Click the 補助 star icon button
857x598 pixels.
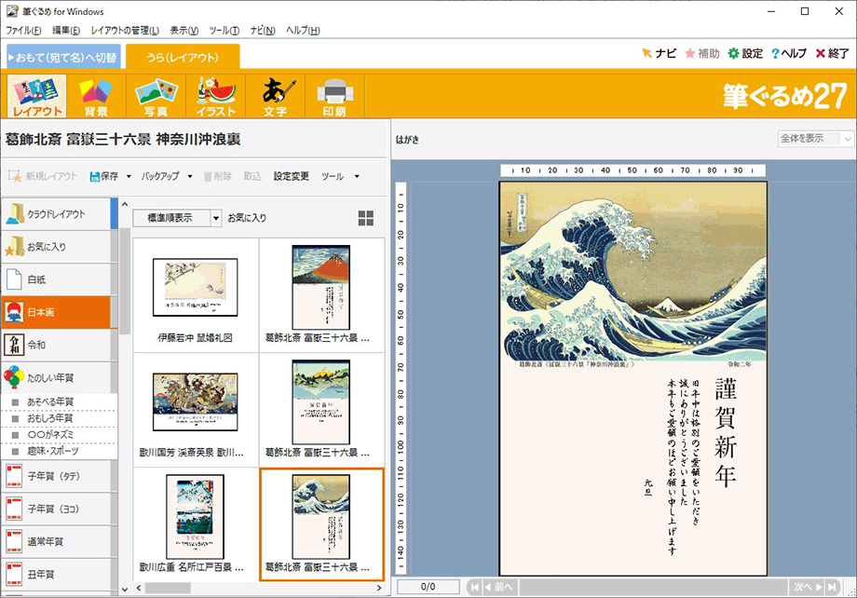[701, 53]
